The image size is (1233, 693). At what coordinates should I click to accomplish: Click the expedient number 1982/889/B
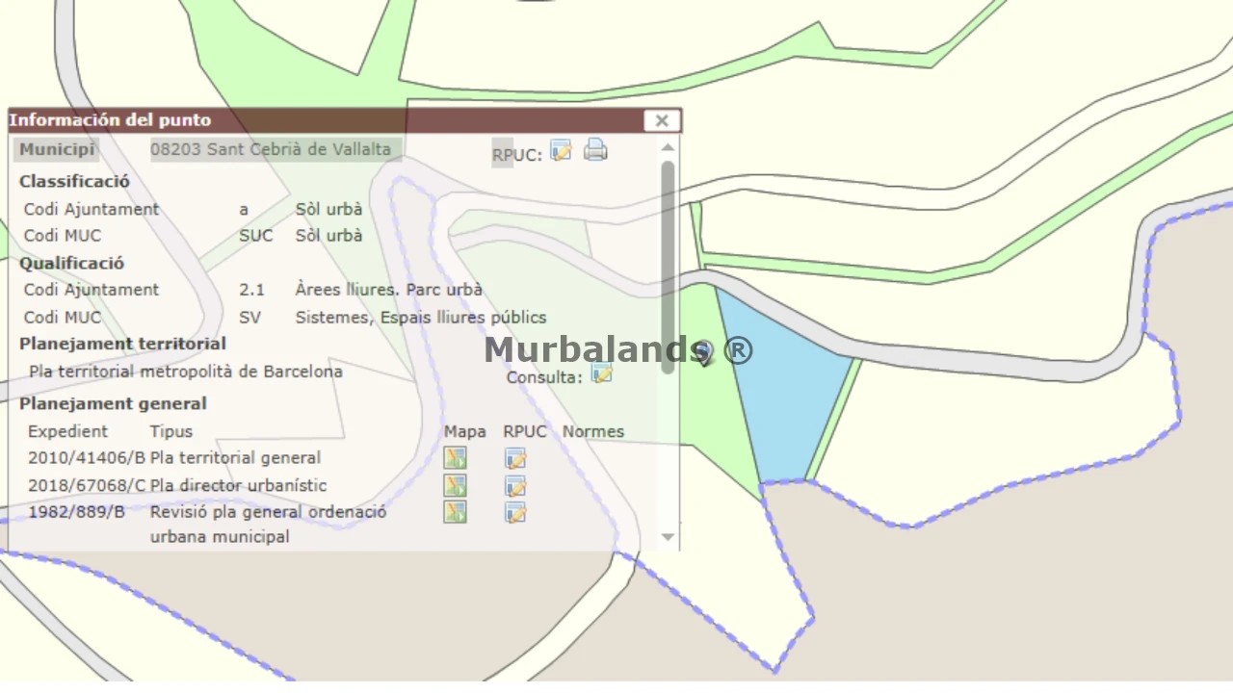[x=76, y=512]
